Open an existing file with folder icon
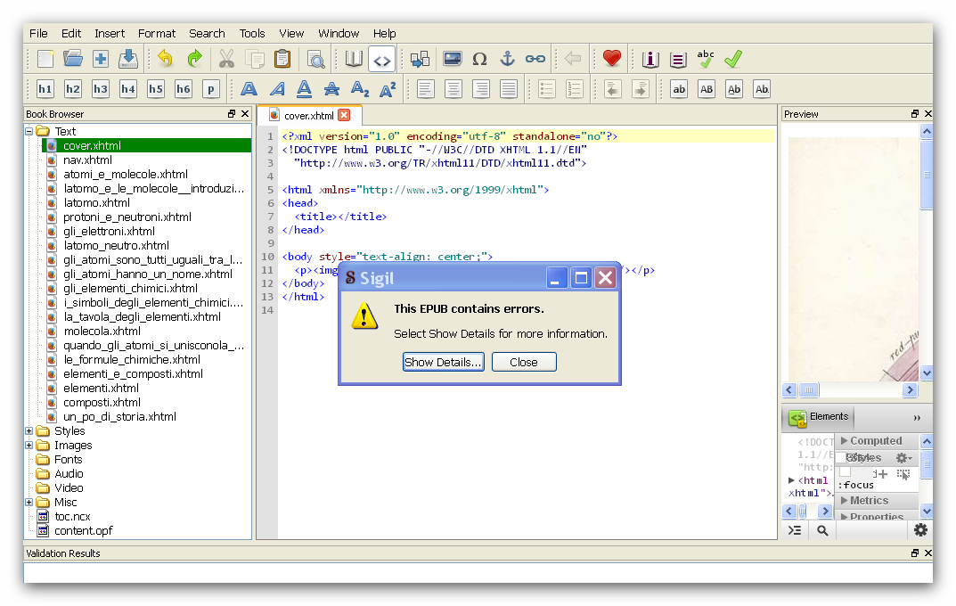Viewport: 956px width, 606px height. click(73, 59)
